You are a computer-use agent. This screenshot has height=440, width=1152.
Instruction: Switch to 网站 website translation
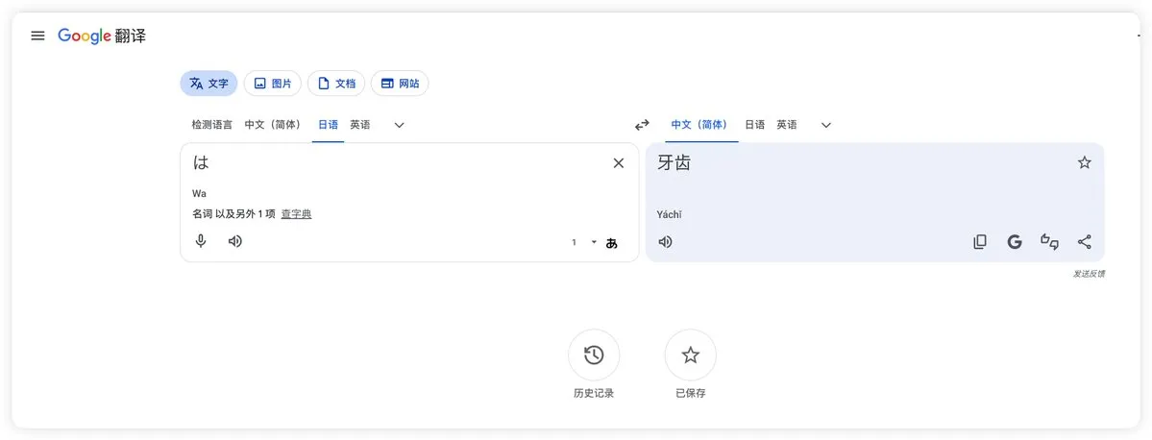[x=400, y=84]
